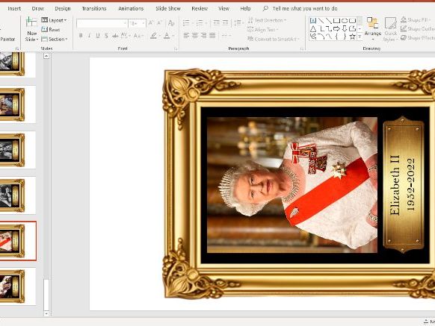
Task: Select the Text Box shape in gallery
Action: (313, 20)
